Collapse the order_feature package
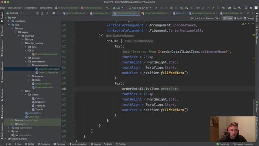 pyautogui.click(x=22, y=43)
